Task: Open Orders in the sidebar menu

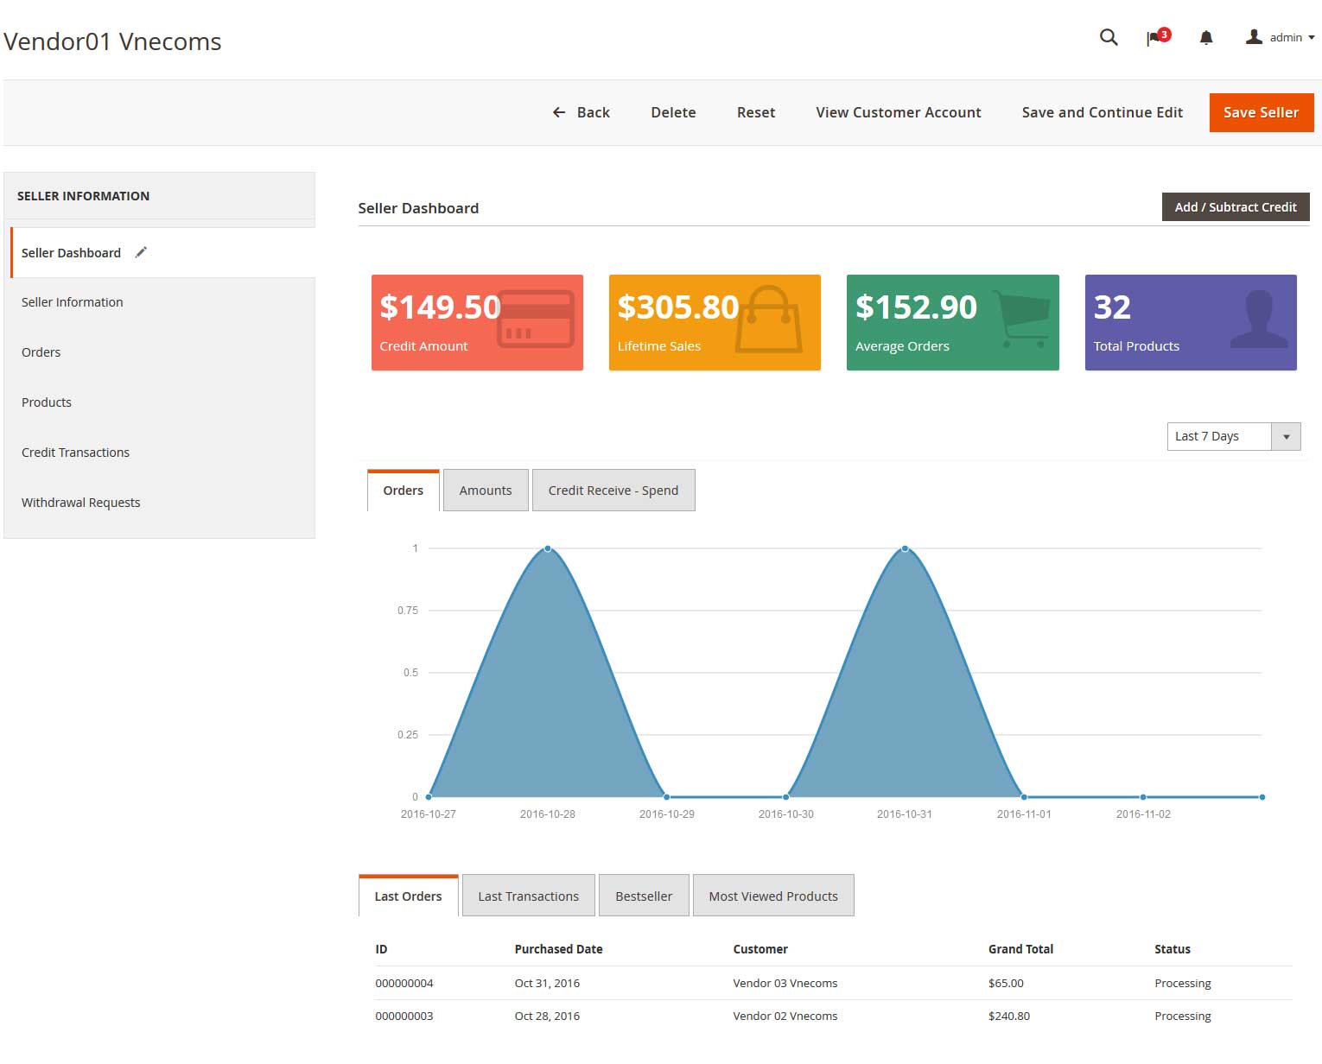Action: (x=160, y=352)
